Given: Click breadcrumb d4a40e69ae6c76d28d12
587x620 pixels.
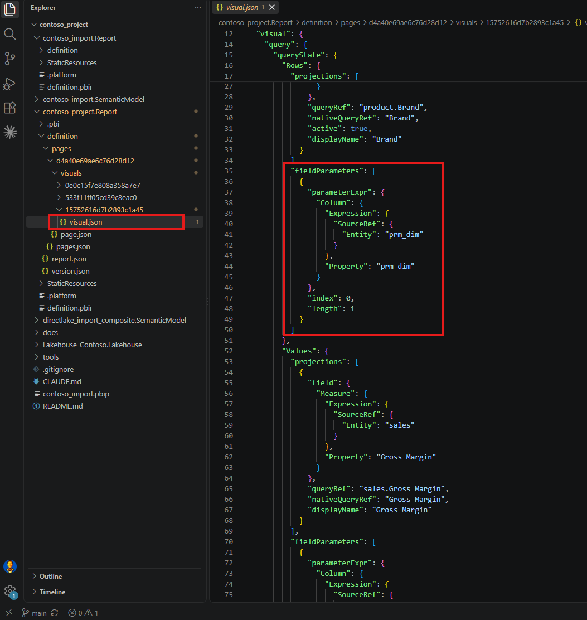Looking at the screenshot, I should click(407, 22).
